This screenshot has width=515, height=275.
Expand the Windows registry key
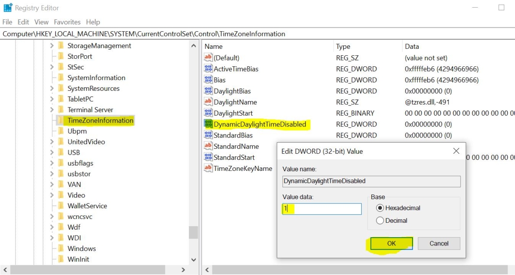51,248
